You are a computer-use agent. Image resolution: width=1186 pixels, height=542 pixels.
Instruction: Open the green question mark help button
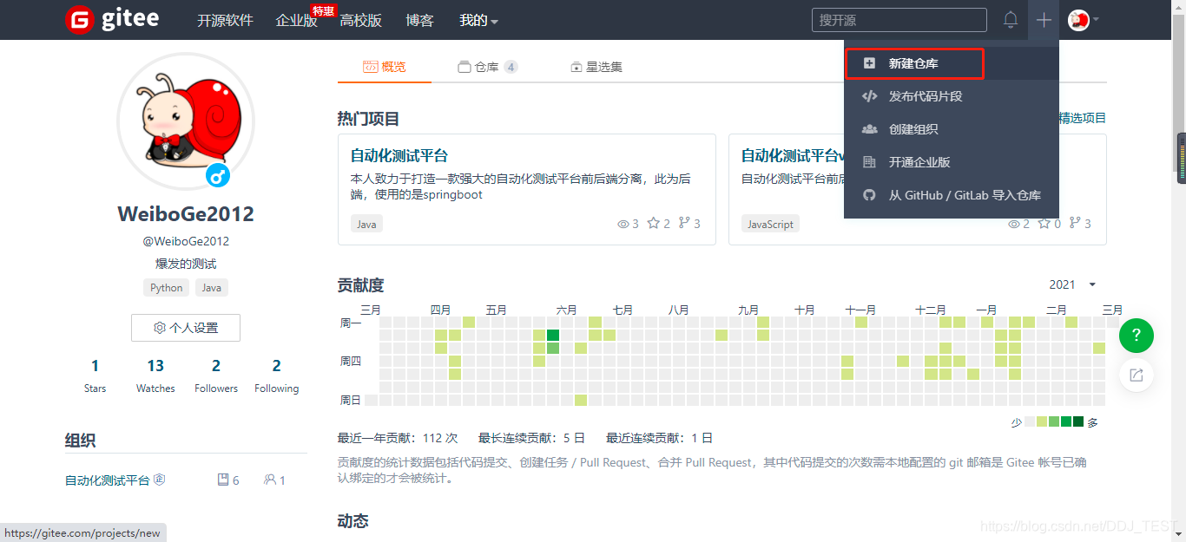[1136, 335]
